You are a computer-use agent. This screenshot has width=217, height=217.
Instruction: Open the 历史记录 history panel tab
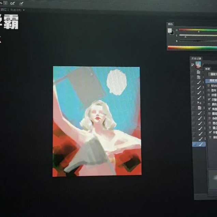[196, 59]
